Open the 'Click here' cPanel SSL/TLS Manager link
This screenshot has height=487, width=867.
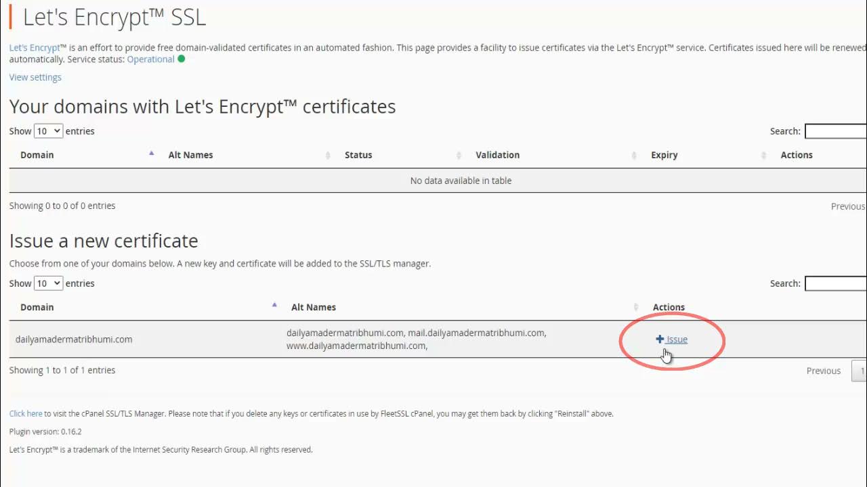26,413
